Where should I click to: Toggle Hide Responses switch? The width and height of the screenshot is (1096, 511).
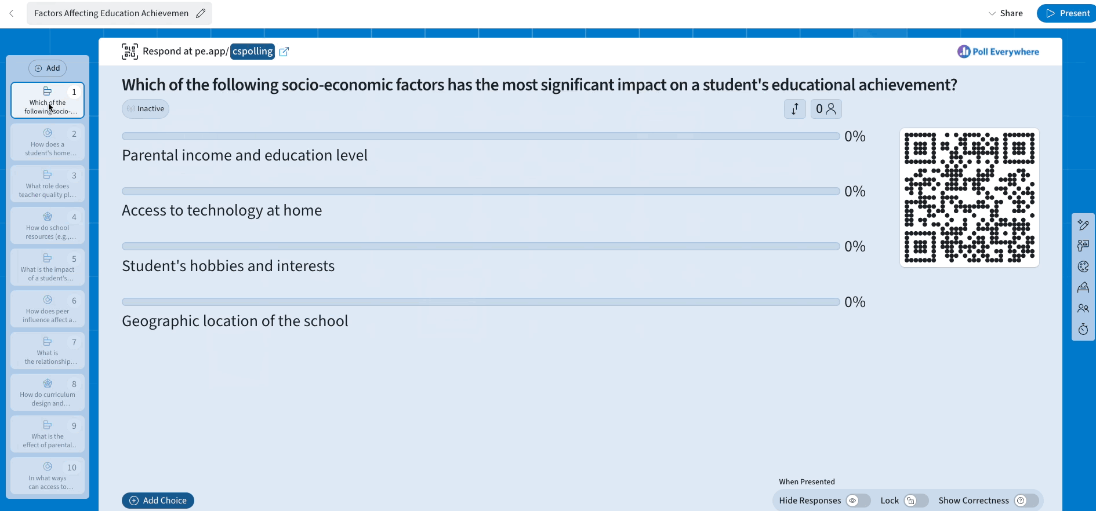(858, 501)
